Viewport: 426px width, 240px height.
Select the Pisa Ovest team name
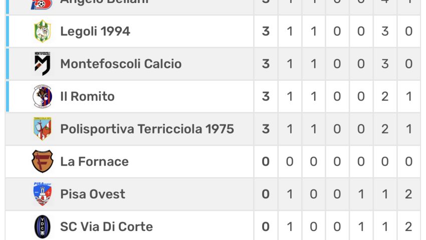(x=93, y=194)
